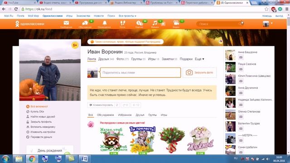Reload the page in browser
The width and height of the screenshot is (290, 163).
16,9
